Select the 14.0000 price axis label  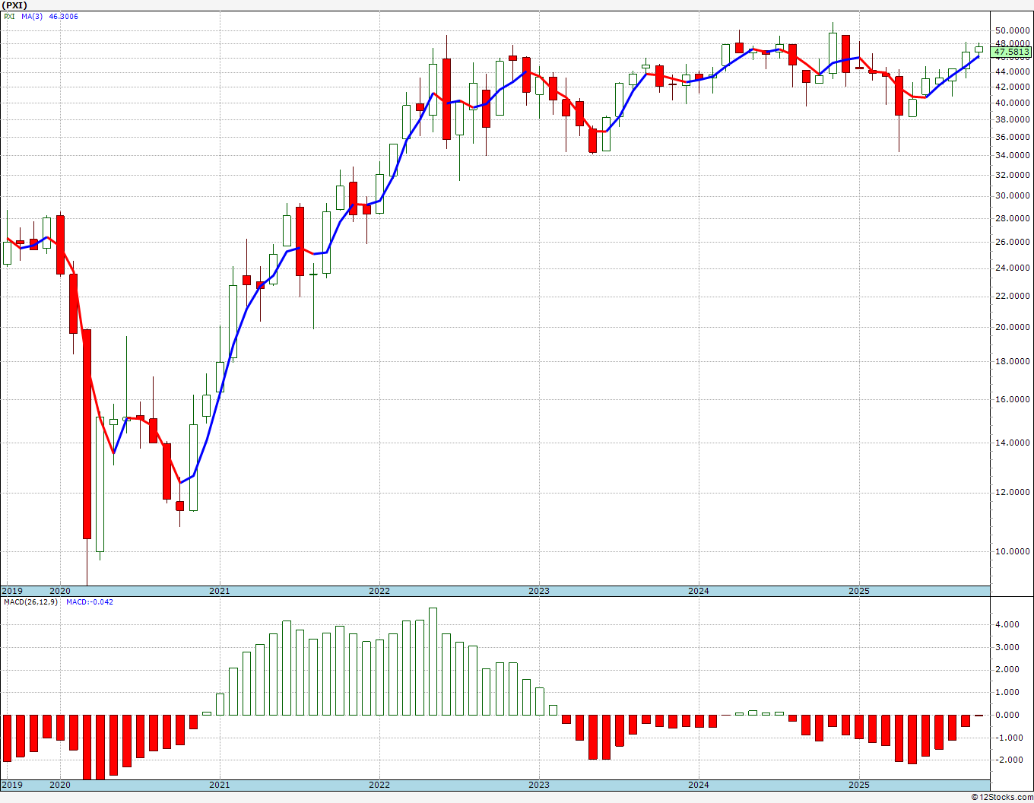(1012, 443)
